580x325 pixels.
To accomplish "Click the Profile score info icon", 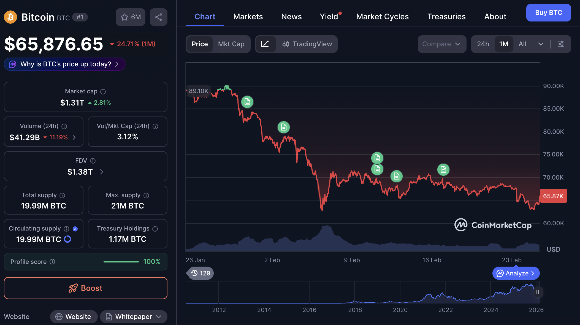I will click(52, 262).
